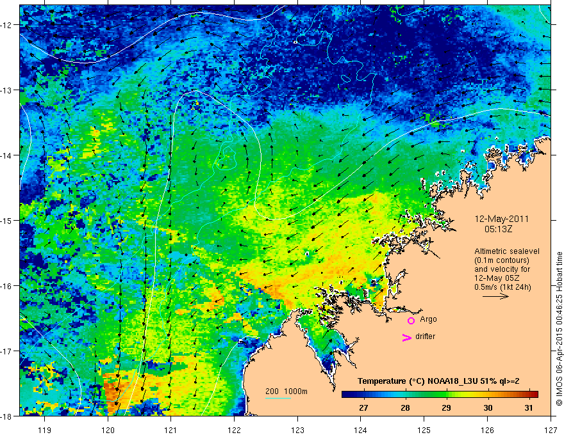Click the latitude axis label -17
Screen dimensions: 564x435
[x=7, y=351]
